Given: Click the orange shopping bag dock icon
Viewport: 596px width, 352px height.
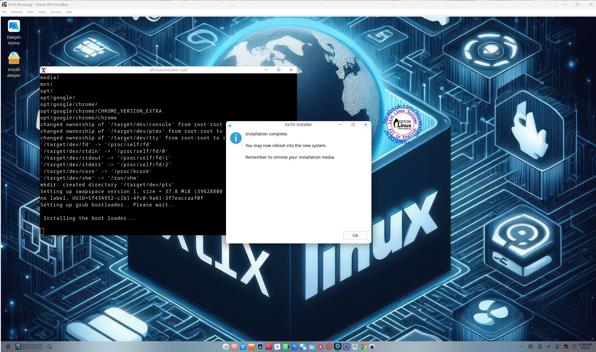Looking at the screenshot, I should pyautogui.click(x=251, y=347).
